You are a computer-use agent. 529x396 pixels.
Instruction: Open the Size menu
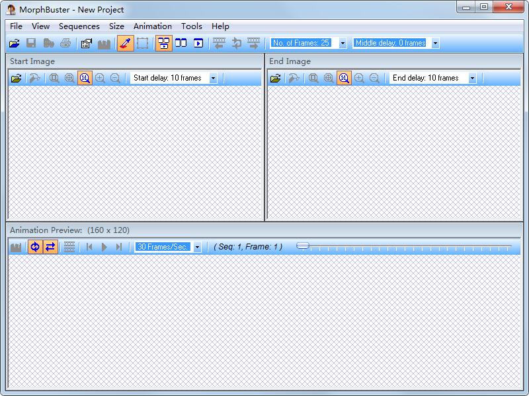[x=116, y=26]
